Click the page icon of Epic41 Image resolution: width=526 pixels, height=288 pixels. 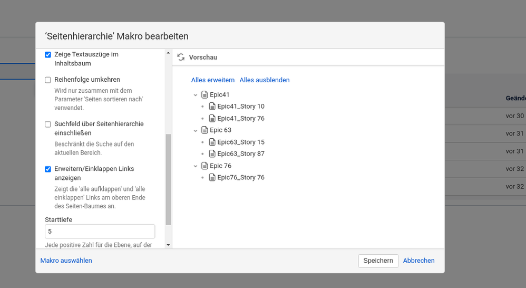click(x=204, y=94)
